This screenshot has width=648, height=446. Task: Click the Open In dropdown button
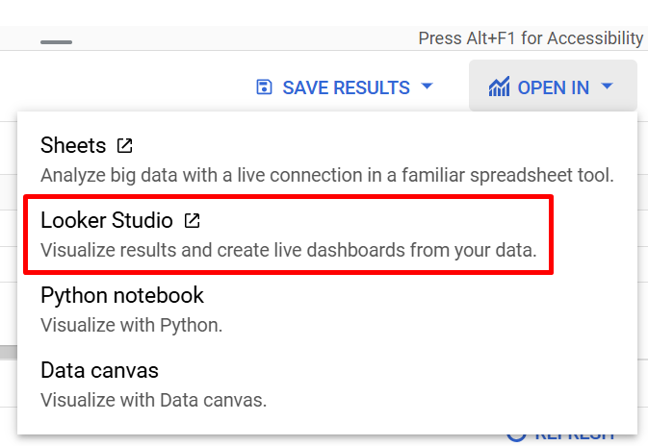coord(553,86)
